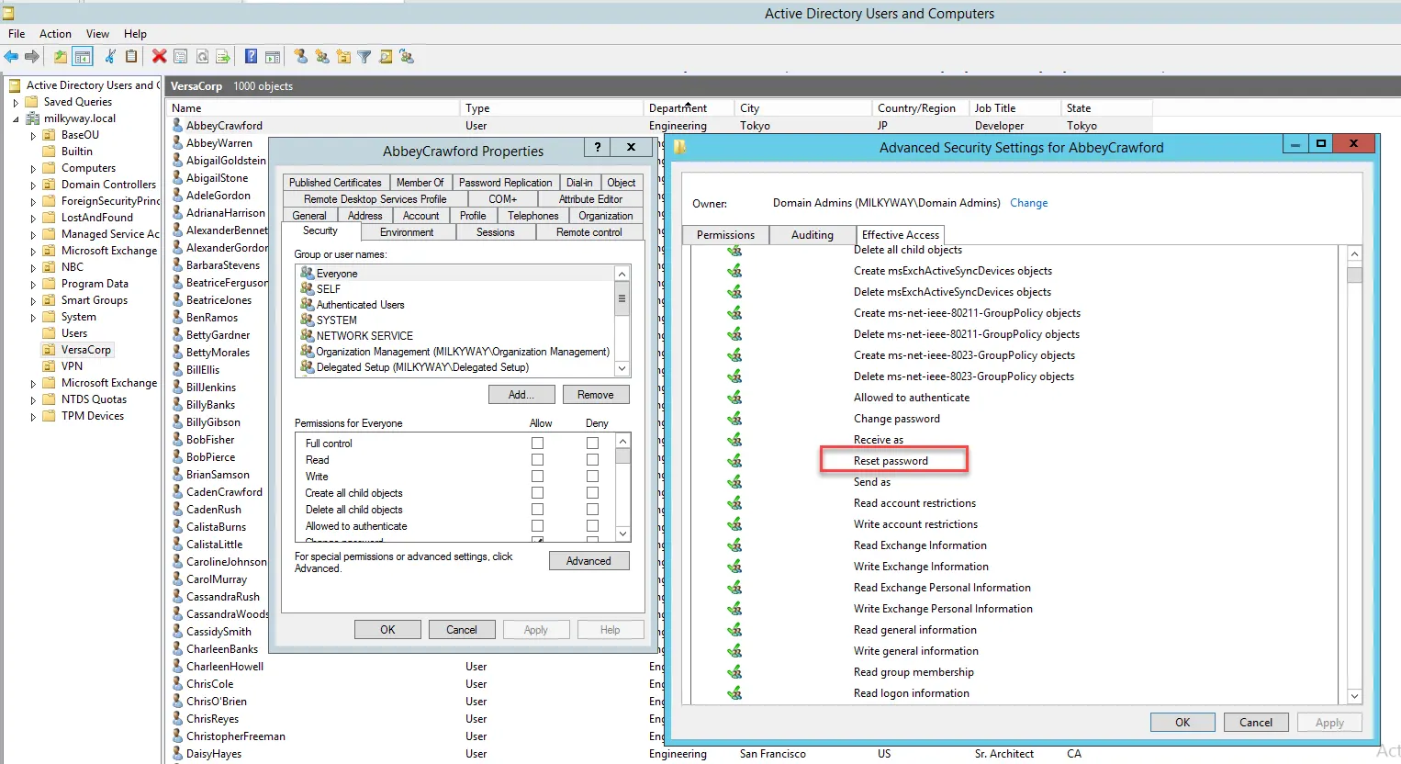Screen dimensions: 1401x764
Task: Expand the Computers tree node
Action: pos(33,169)
